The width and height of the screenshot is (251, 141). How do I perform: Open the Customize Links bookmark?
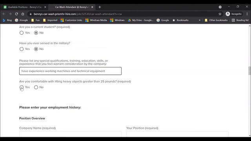pyautogui.click(x=71, y=20)
